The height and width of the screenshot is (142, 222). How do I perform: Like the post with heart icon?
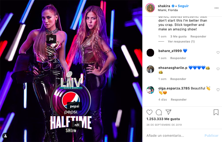(x=149, y=112)
